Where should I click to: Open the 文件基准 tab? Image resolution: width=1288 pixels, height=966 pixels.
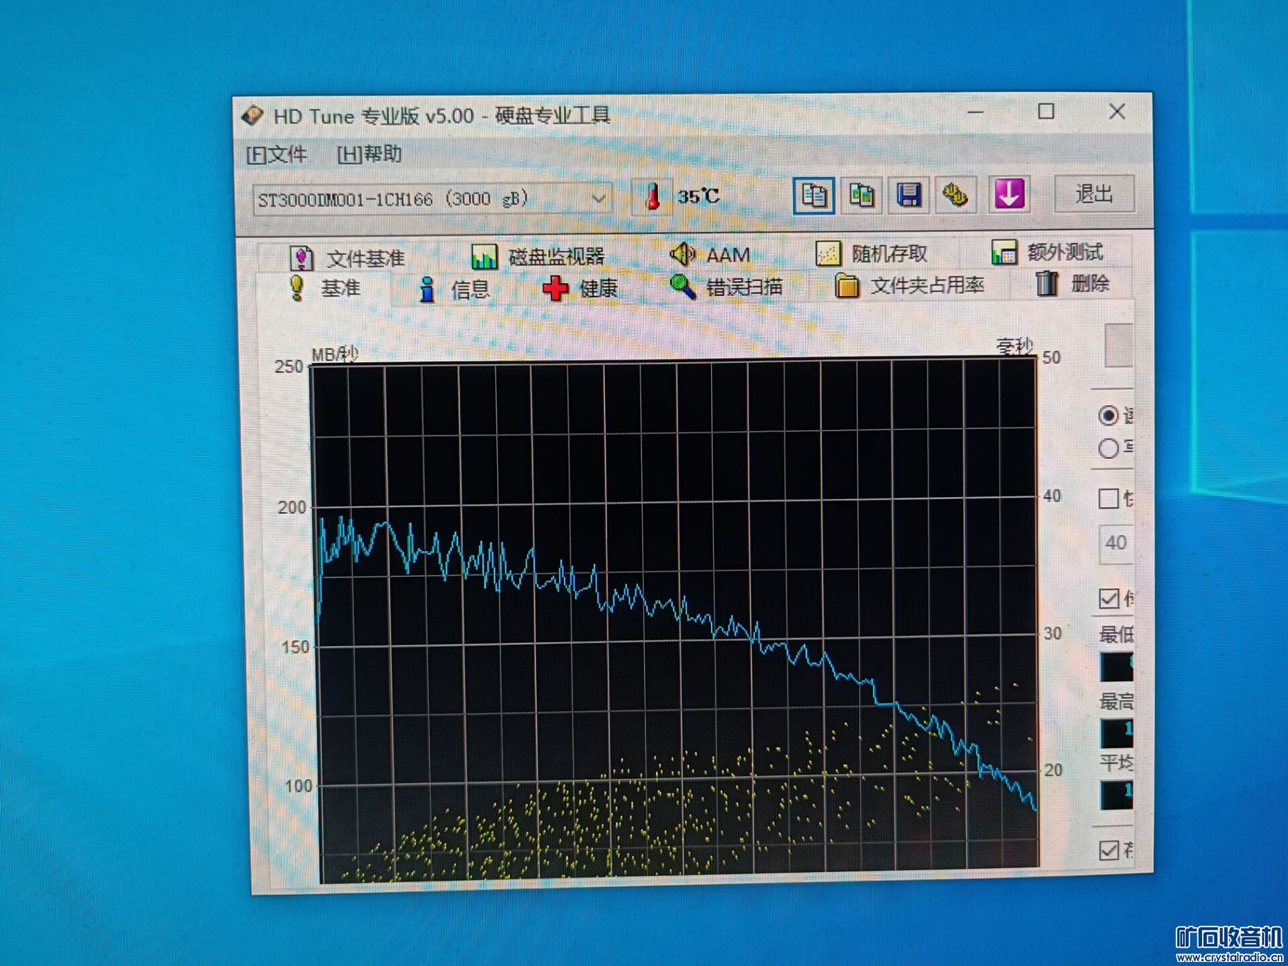pyautogui.click(x=347, y=258)
